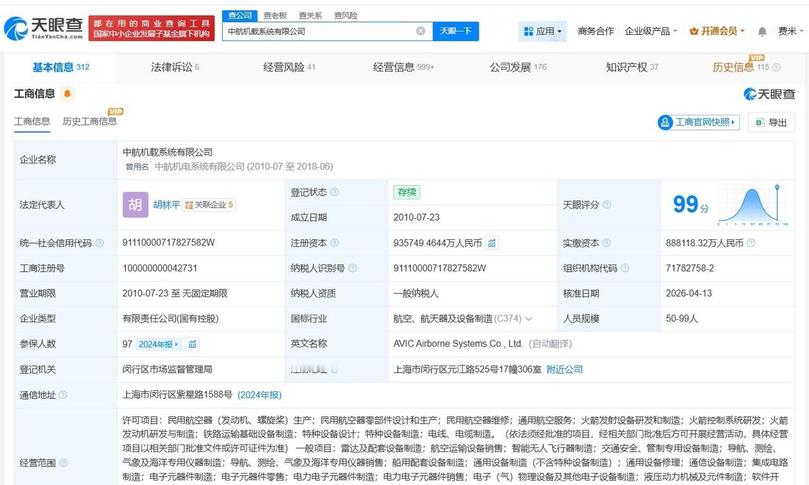The image size is (809, 485).
Task: Click the 天眼一下 search button
Action: [x=456, y=31]
